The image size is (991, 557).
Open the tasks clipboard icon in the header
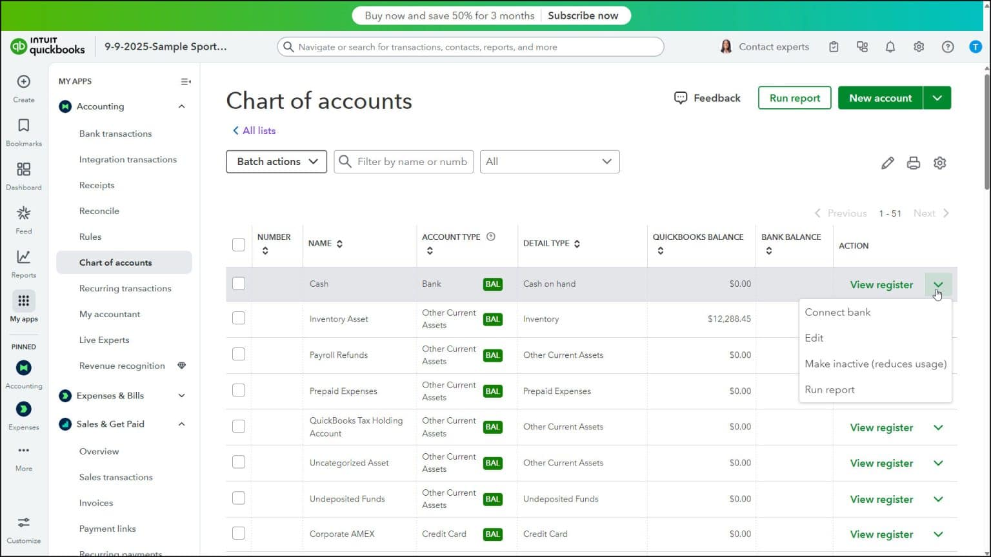coord(834,46)
